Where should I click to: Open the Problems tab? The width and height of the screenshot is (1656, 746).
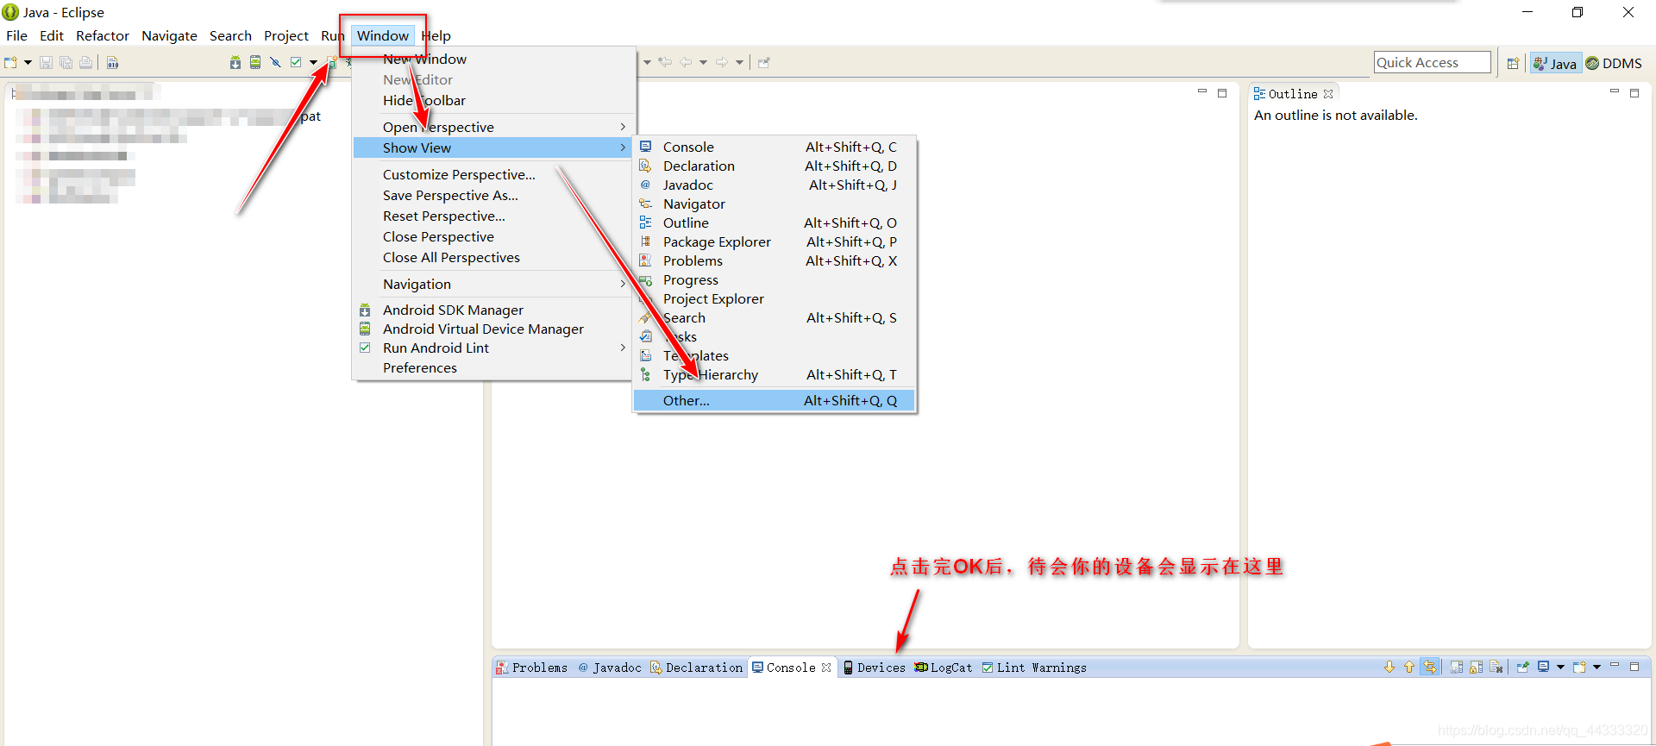pos(531,668)
